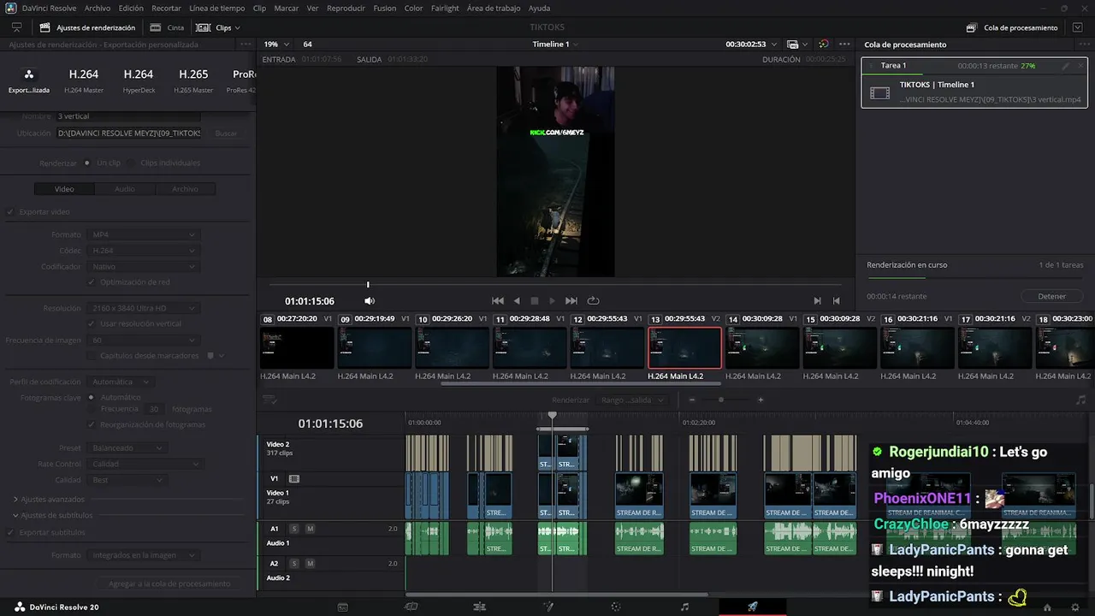
Task: Open the Archivo menu
Action: coord(98,8)
